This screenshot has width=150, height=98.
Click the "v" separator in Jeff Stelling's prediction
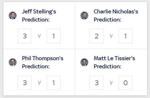[39, 36]
